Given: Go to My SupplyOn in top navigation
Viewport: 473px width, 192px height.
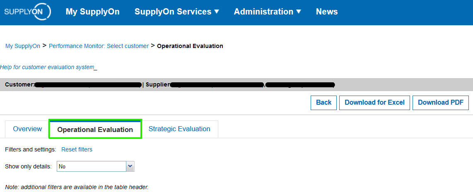Looking at the screenshot, I should 93,12.
